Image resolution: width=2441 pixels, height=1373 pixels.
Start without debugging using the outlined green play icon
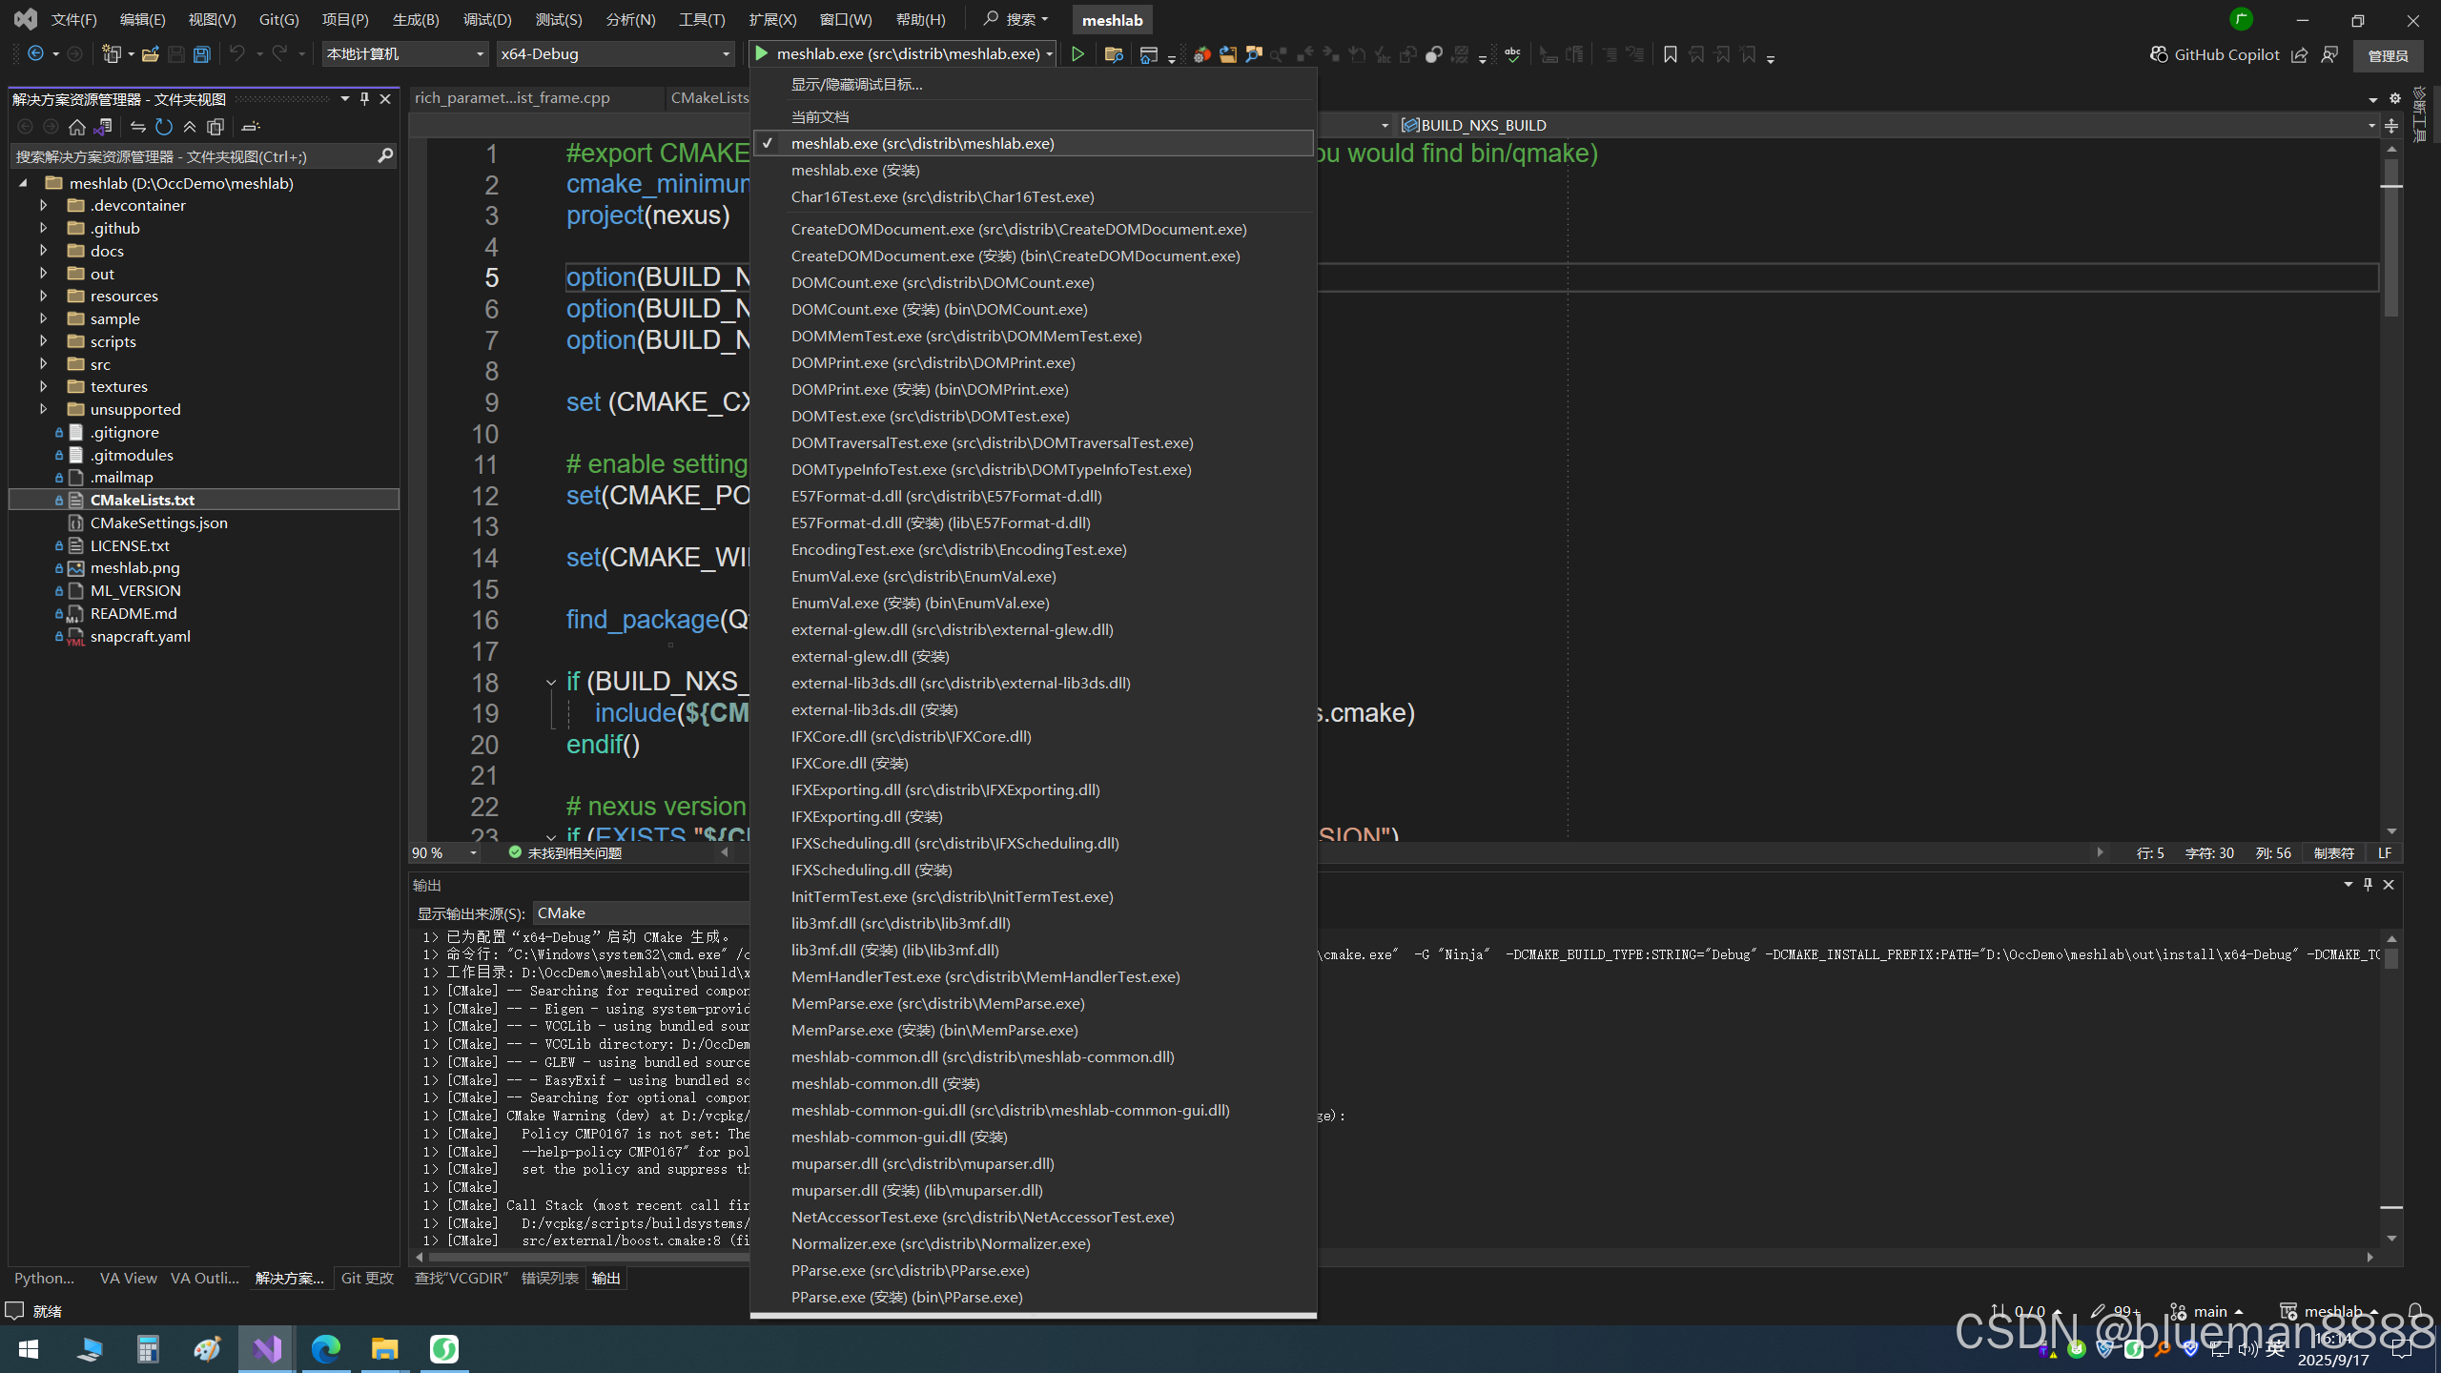pos(1077,54)
